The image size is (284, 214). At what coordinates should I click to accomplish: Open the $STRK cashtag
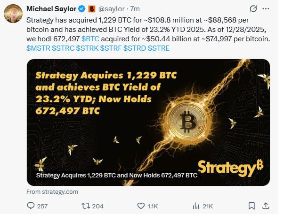[x=87, y=48]
